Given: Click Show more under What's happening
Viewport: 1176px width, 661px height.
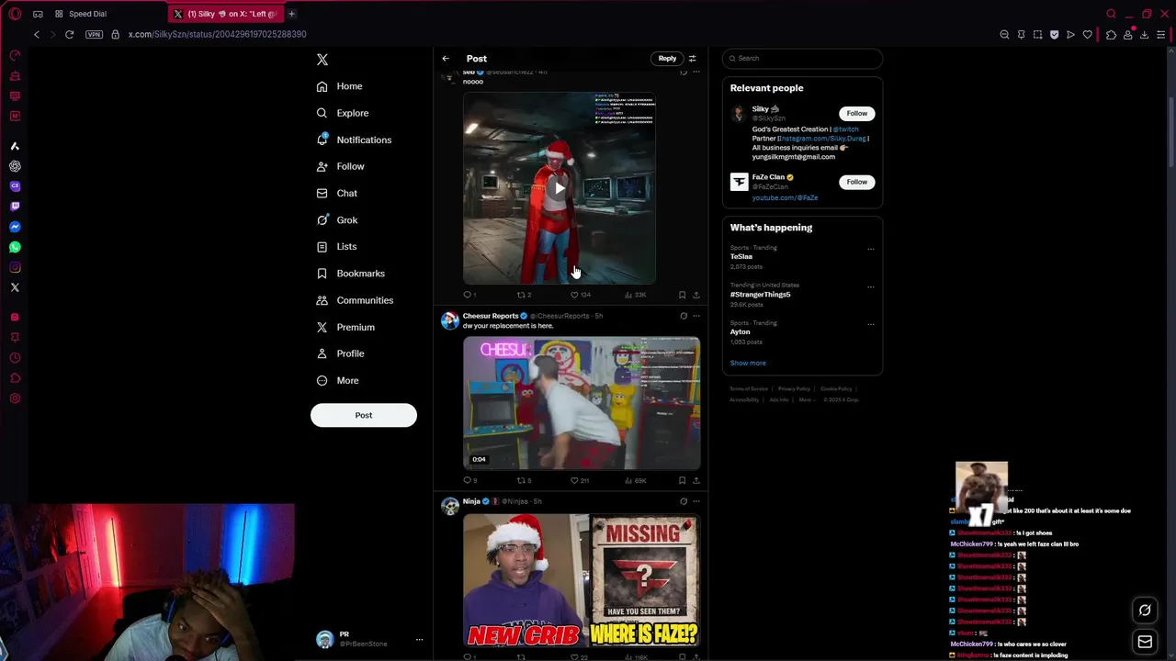Looking at the screenshot, I should coord(748,363).
